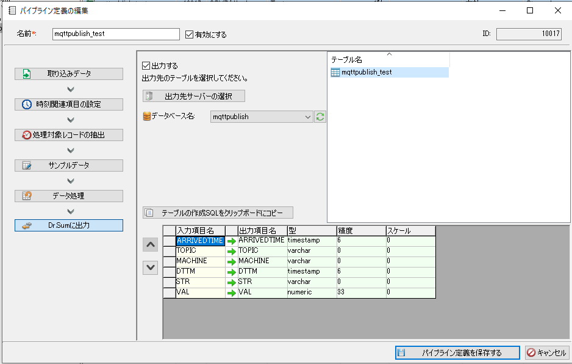Click the Dr.Sumに出力 arrows icon
The width and height of the screenshot is (572, 364).
(x=27, y=225)
